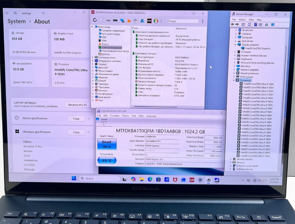Open the Settings hamburger navigation menu
295x224 pixels.
click(x=15, y=13)
